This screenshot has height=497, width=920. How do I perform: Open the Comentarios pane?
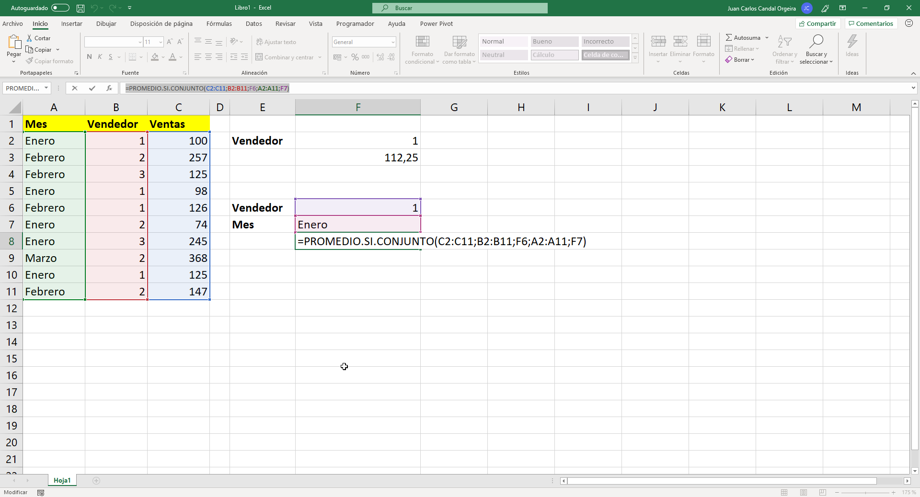(870, 23)
